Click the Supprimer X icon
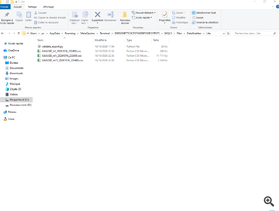Image resolution: width=279 pixels, height=211 pixels. coord(97,15)
